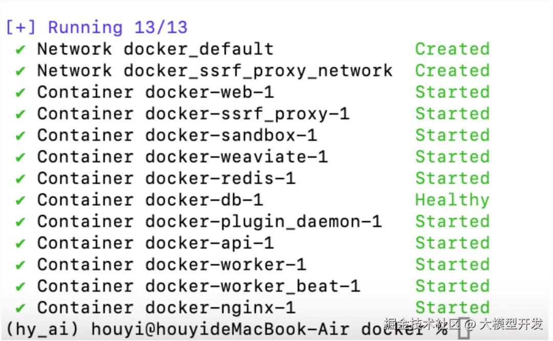Screen dimensions: 553x341
Task: Click the checkmark next to docker-nginx-1
Action: pyautogui.click(x=20, y=308)
